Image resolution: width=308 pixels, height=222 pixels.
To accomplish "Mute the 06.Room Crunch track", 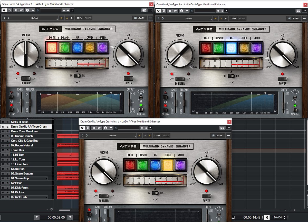I will tap(3, 136).
